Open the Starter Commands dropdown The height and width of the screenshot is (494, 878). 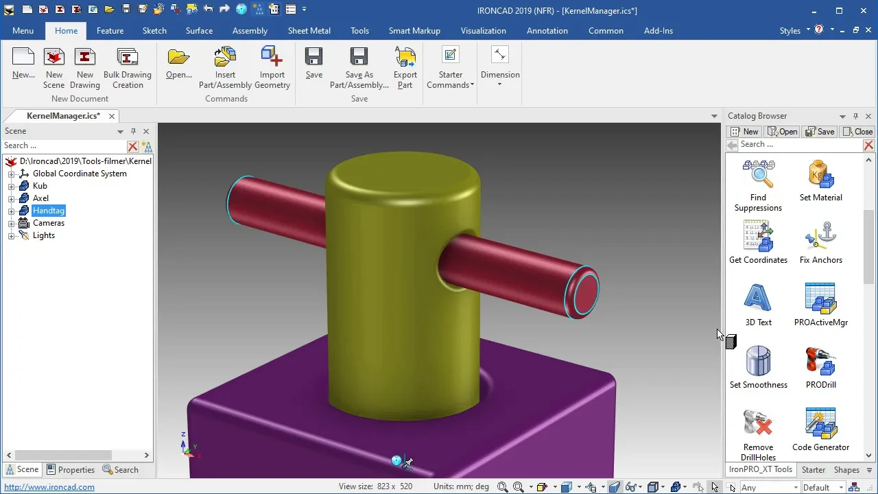[x=450, y=80]
